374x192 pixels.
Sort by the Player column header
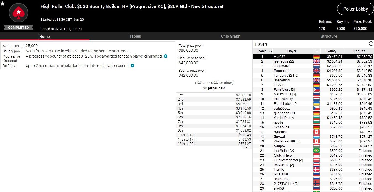[291, 51]
